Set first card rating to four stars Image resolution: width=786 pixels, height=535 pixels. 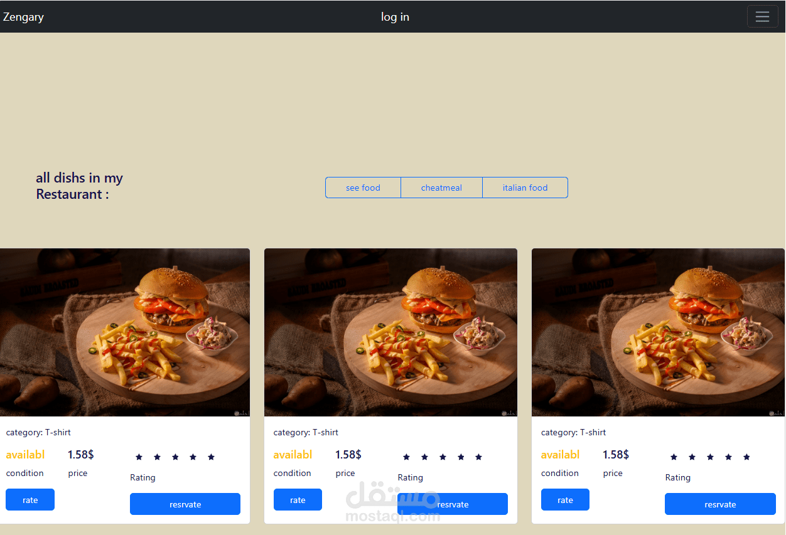(193, 457)
